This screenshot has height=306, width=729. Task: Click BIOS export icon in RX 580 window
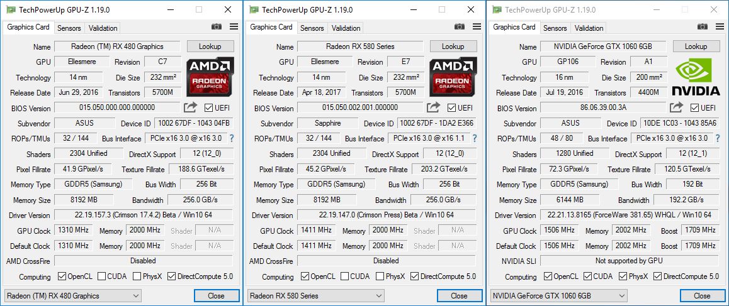(433, 107)
